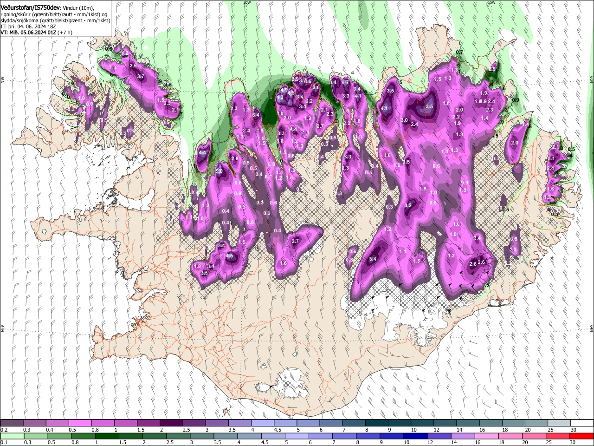Pick the bright red 30+ rain legend swatch

coord(581,436)
